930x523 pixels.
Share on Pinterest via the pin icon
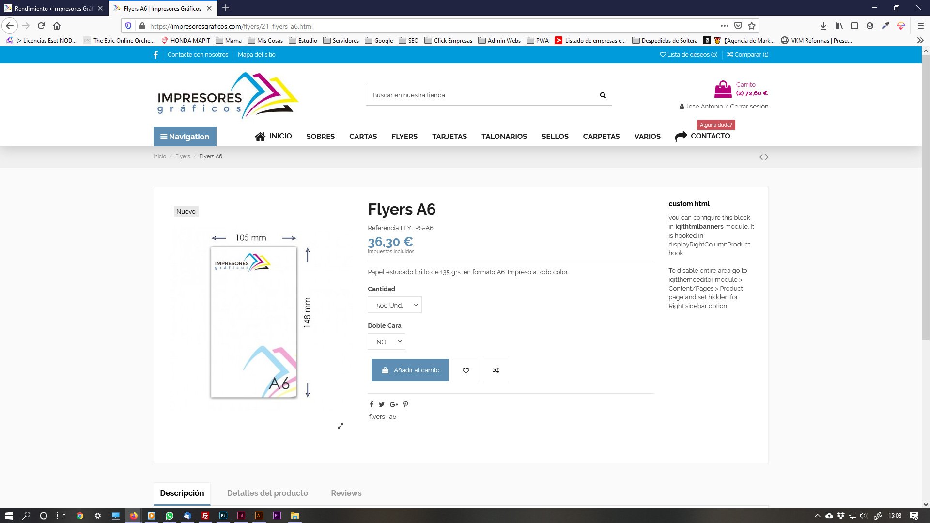[x=406, y=404]
